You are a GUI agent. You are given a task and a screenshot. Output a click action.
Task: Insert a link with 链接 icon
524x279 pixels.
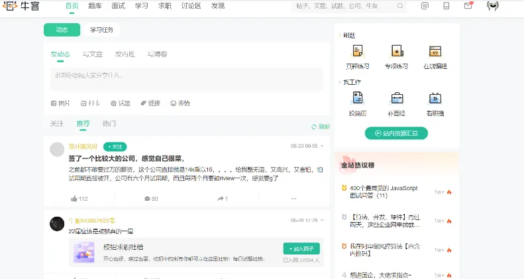[x=150, y=103]
